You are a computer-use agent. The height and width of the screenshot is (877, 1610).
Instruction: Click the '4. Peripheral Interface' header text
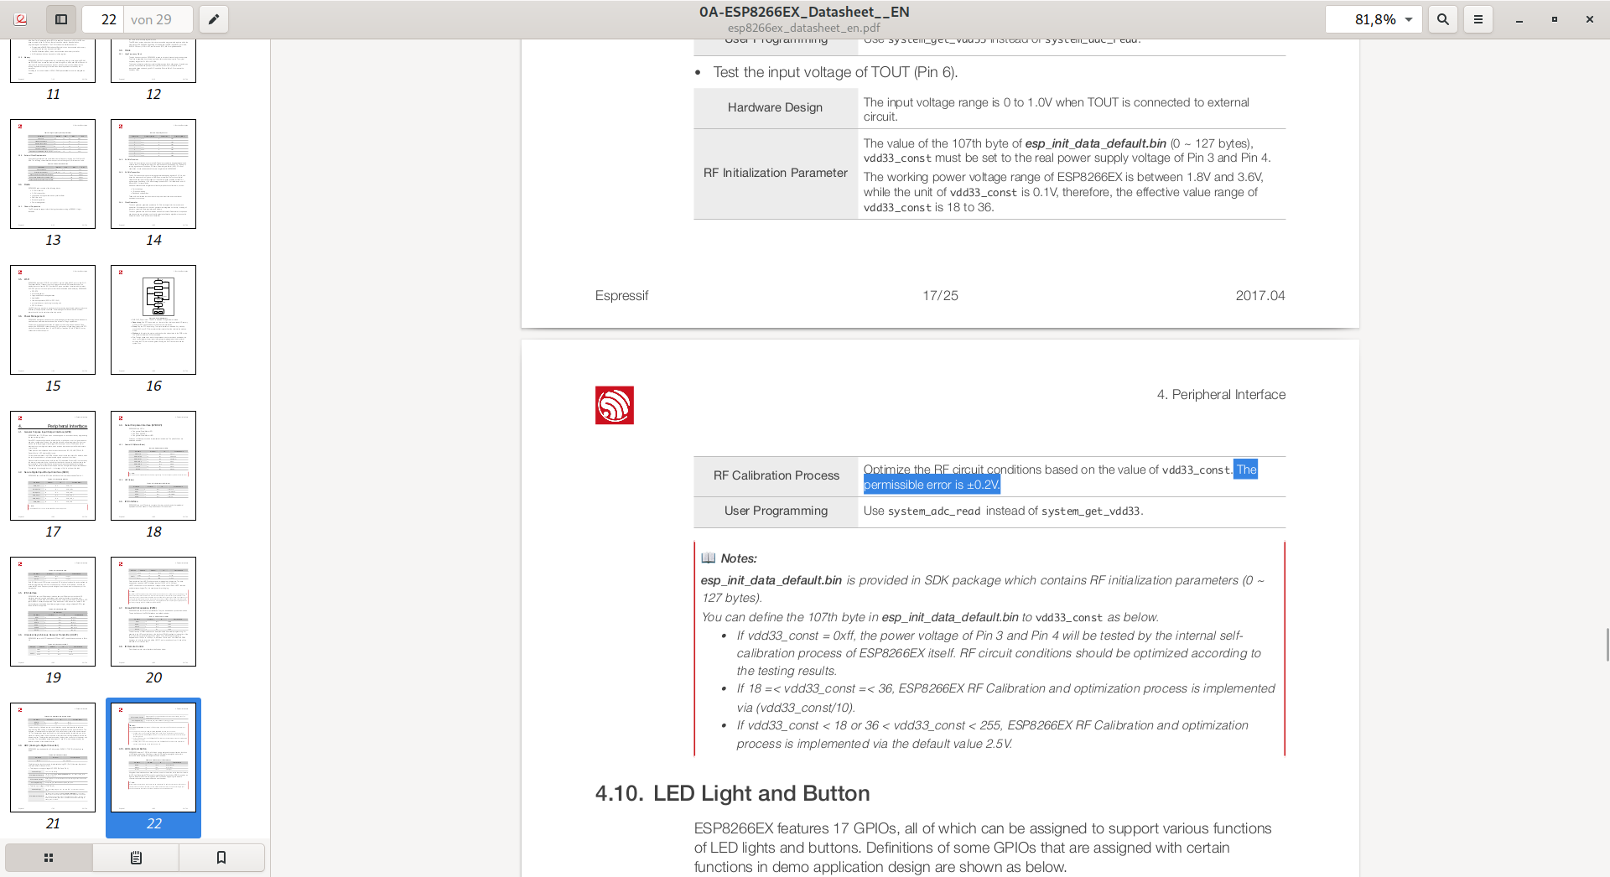[1221, 395]
